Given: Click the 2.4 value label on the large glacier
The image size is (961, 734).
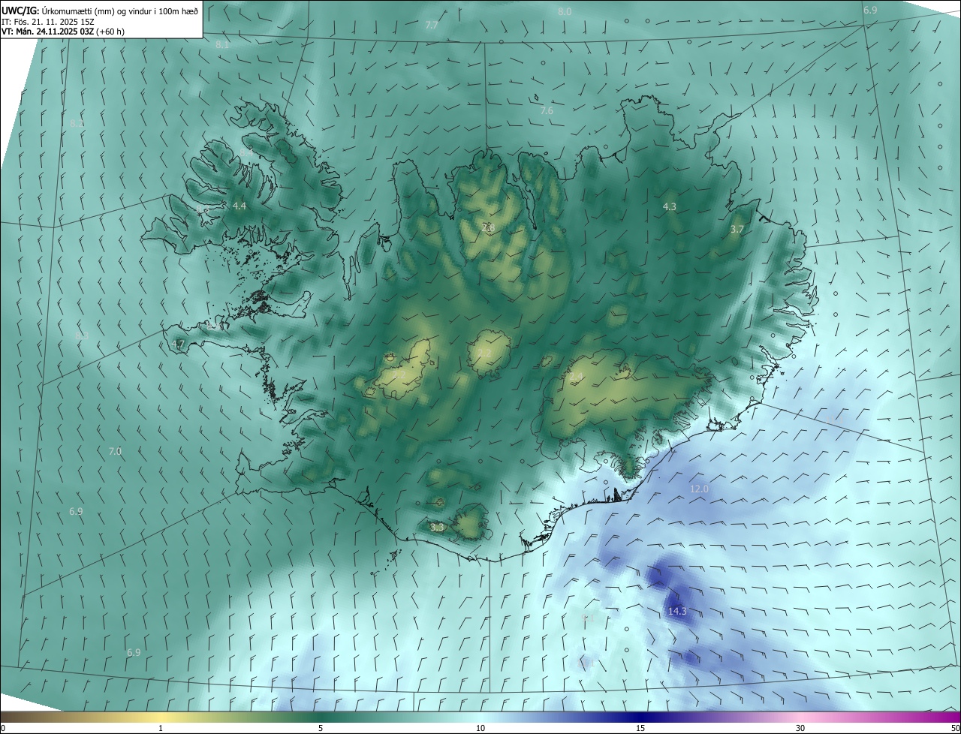Looking at the screenshot, I should pos(576,376).
